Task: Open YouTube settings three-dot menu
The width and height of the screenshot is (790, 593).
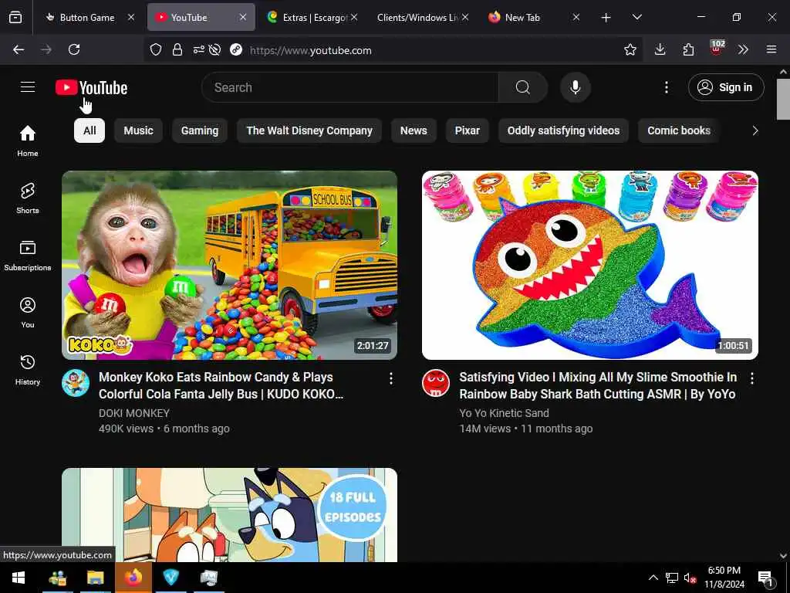Action: click(x=666, y=87)
